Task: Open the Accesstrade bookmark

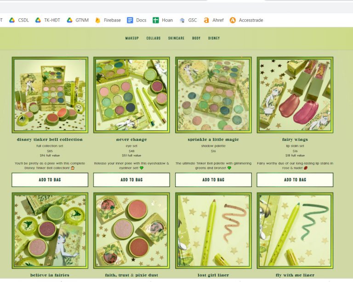Action: click(x=246, y=20)
